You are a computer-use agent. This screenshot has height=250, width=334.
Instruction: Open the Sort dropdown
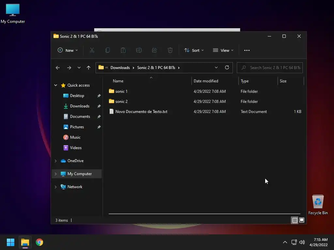pyautogui.click(x=194, y=50)
